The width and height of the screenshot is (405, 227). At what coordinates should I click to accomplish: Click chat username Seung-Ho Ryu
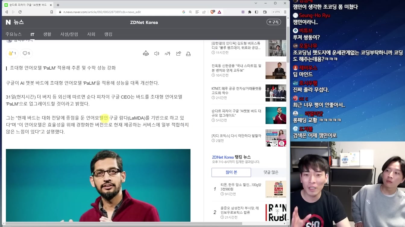(x=315, y=15)
